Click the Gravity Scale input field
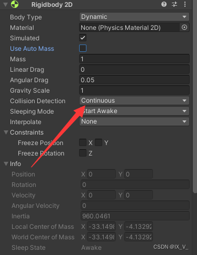The width and height of the screenshot is (197, 255). (134, 91)
